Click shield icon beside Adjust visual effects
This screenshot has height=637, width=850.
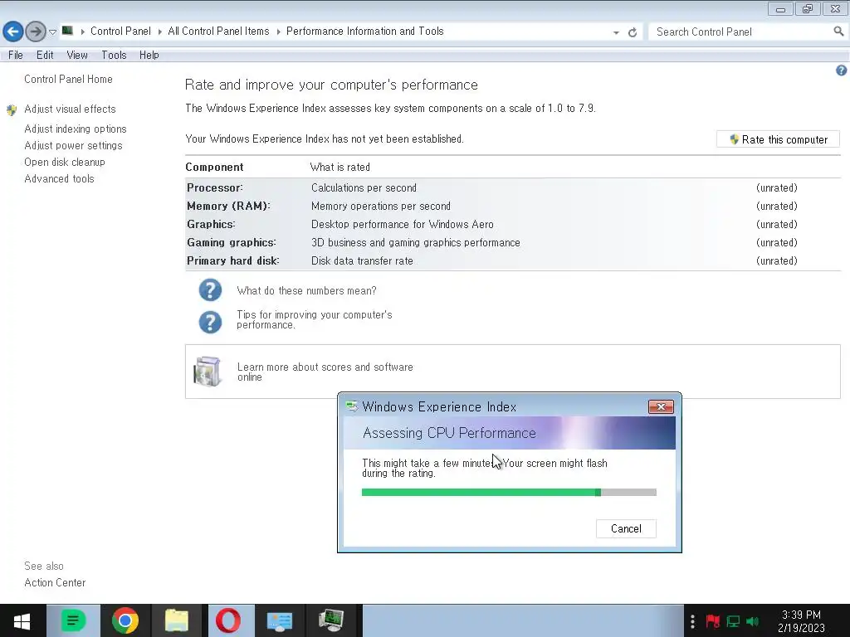[x=12, y=110]
